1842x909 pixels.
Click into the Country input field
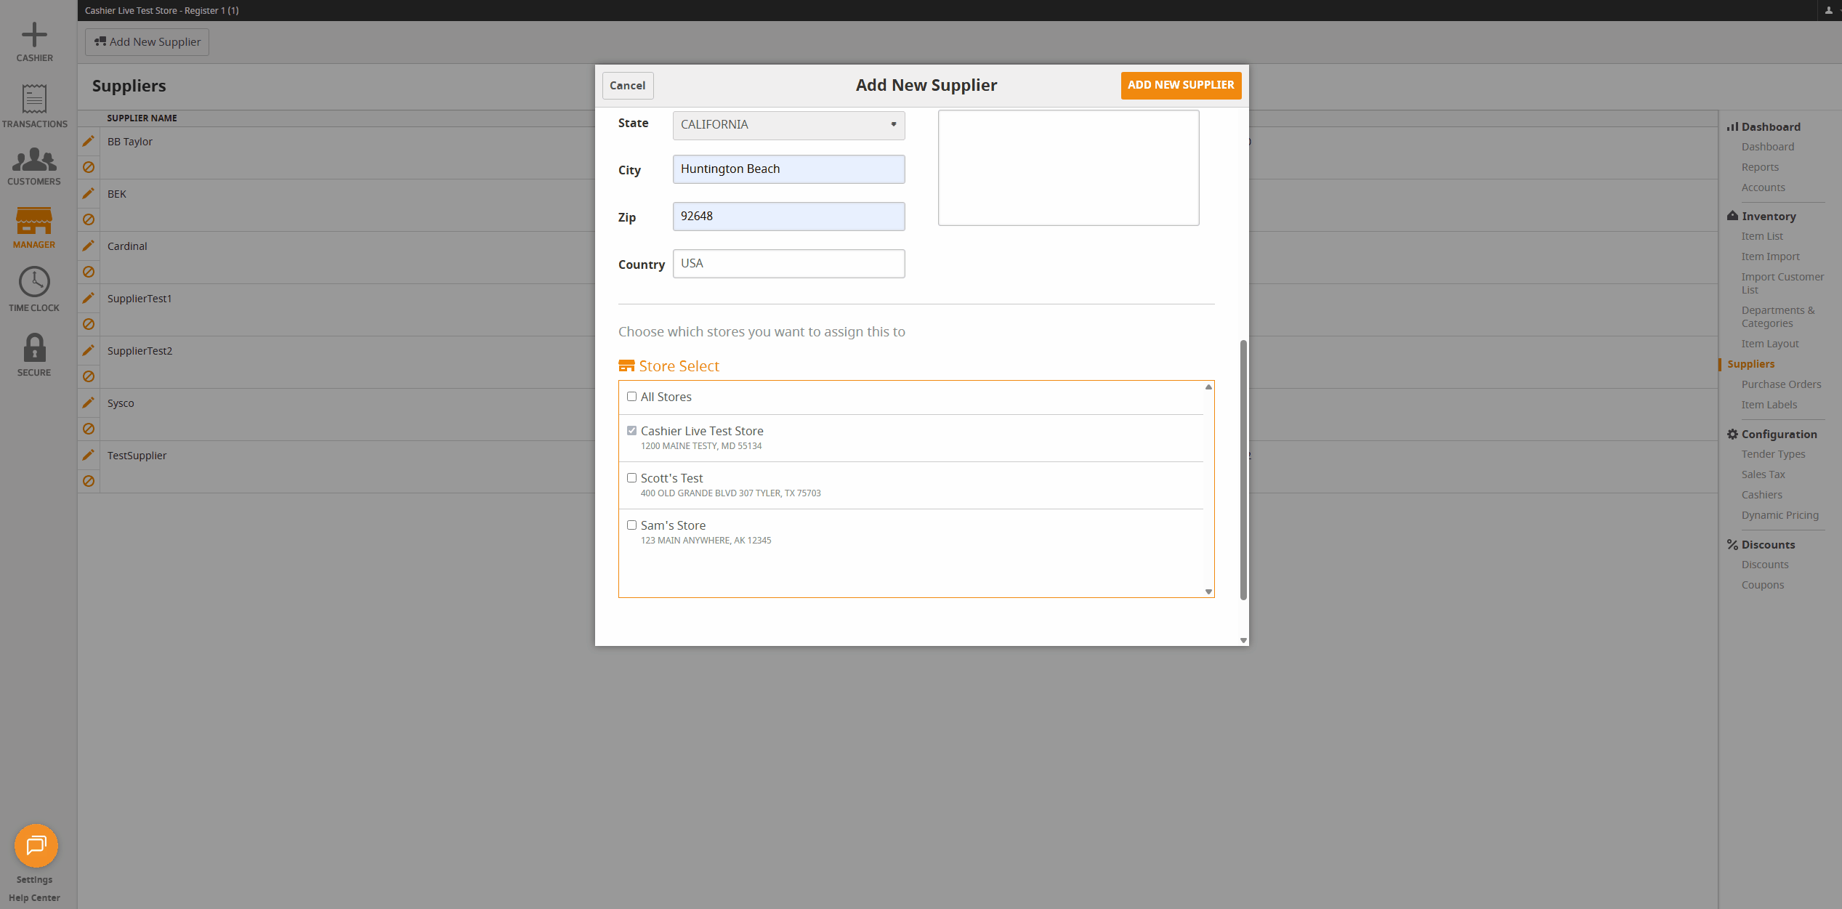788,264
